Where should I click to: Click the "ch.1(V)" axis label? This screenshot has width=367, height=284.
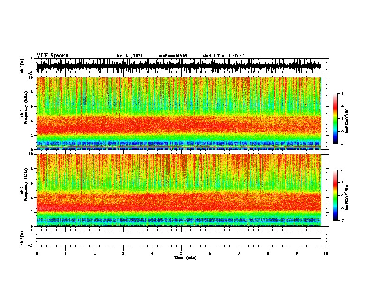[x=22, y=66]
